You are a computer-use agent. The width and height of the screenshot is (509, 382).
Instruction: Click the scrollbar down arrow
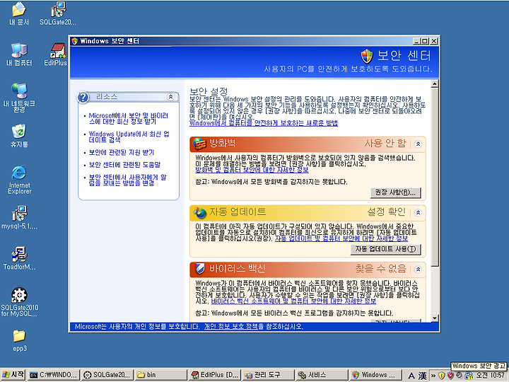(434, 318)
